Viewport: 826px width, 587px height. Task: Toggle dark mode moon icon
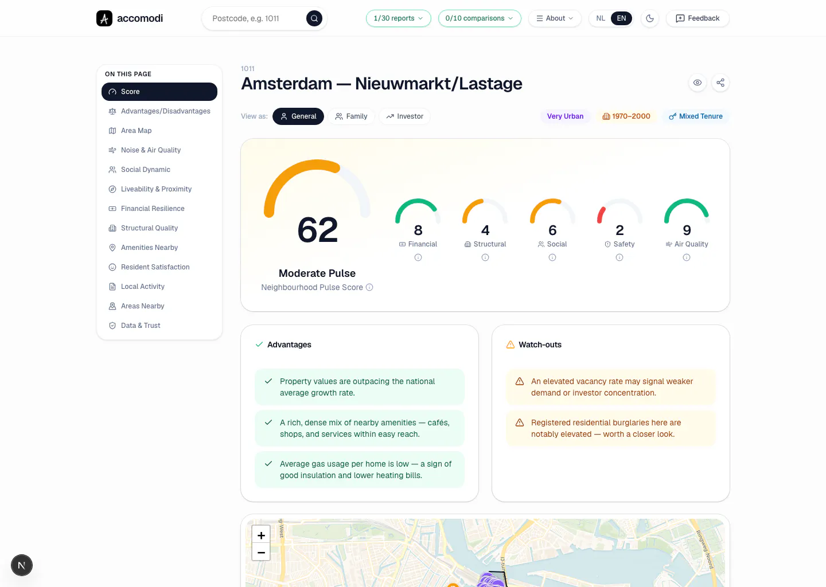tap(650, 18)
